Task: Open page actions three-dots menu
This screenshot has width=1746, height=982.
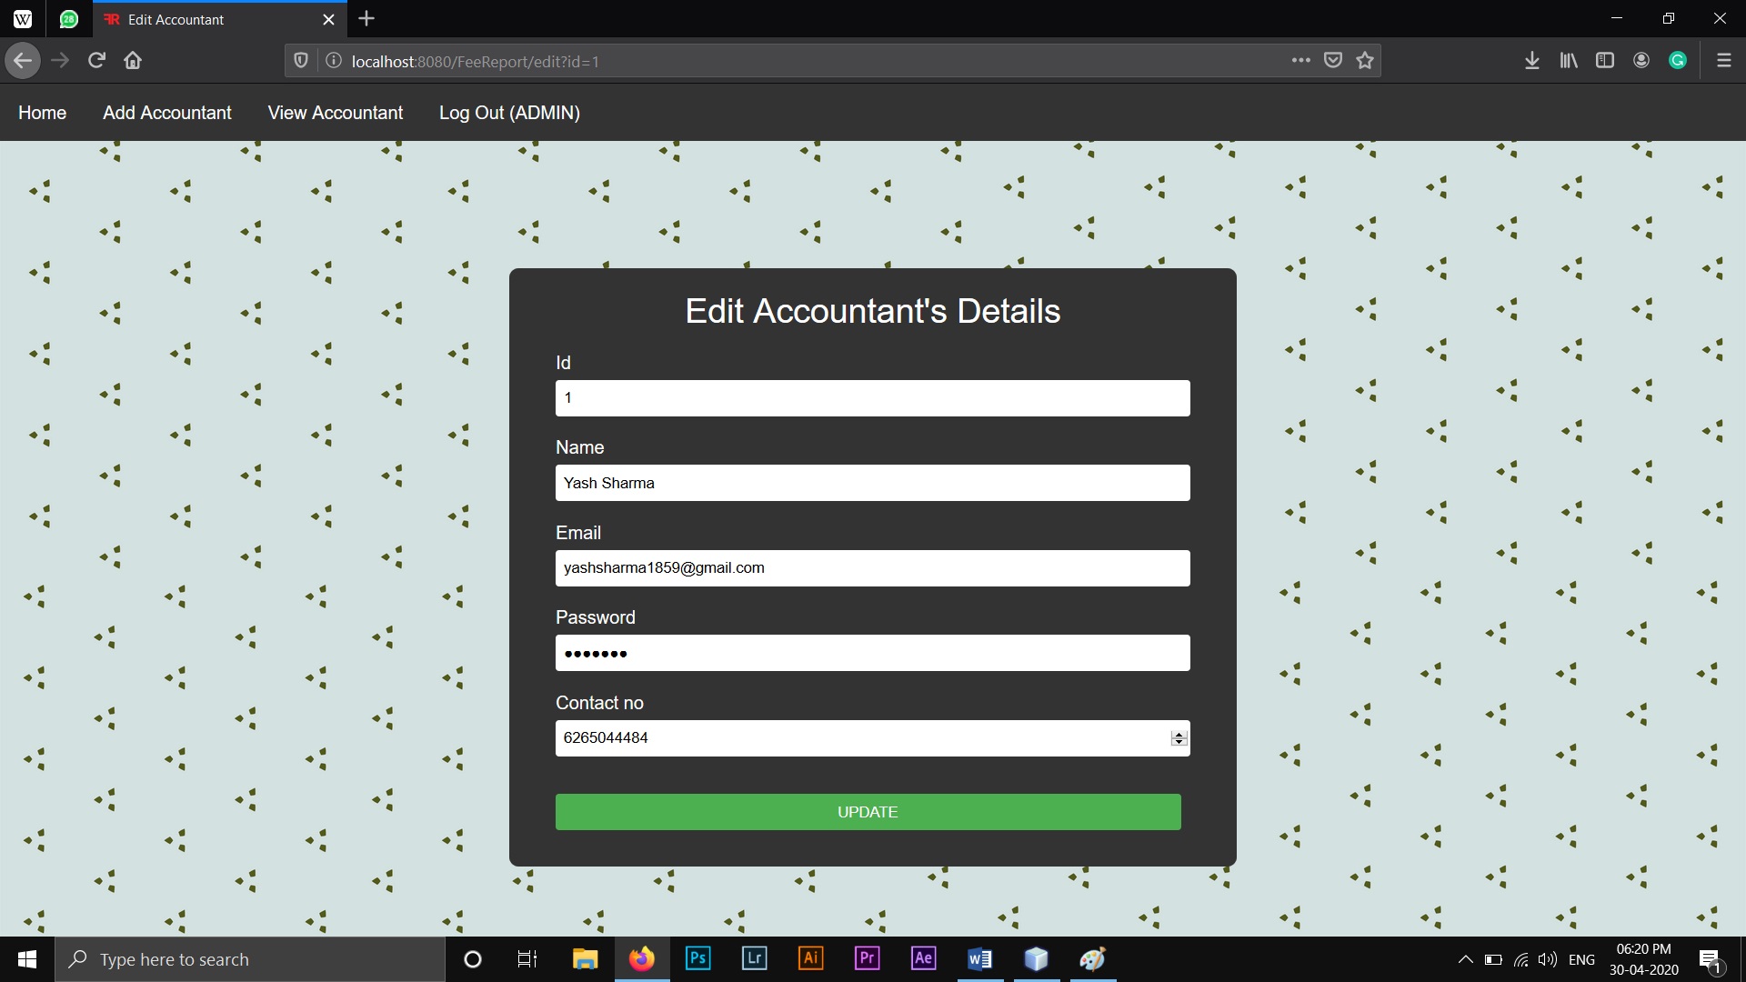Action: [x=1300, y=61]
